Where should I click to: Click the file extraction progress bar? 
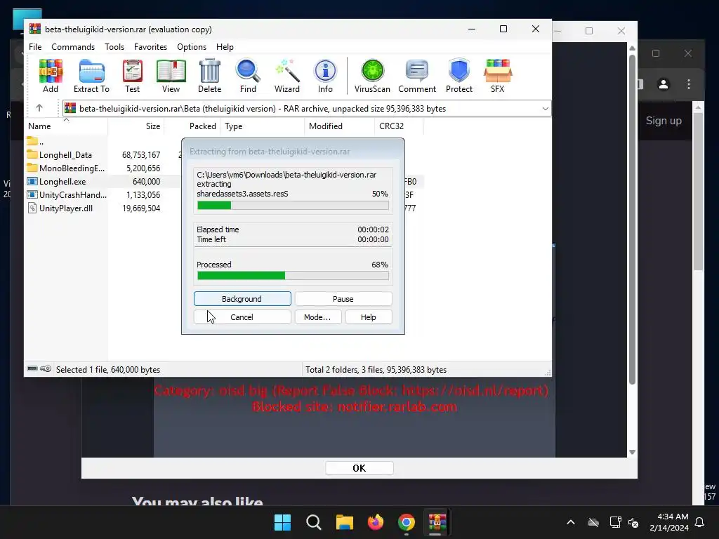pos(293,206)
